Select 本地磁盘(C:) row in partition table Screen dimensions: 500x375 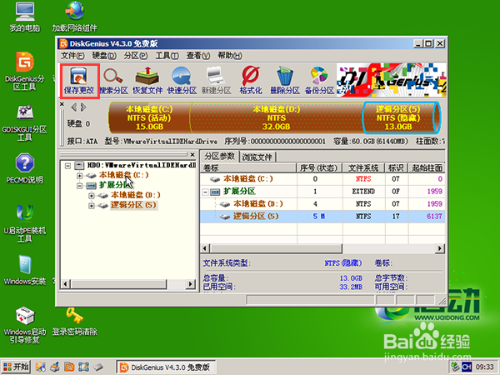click(x=322, y=179)
